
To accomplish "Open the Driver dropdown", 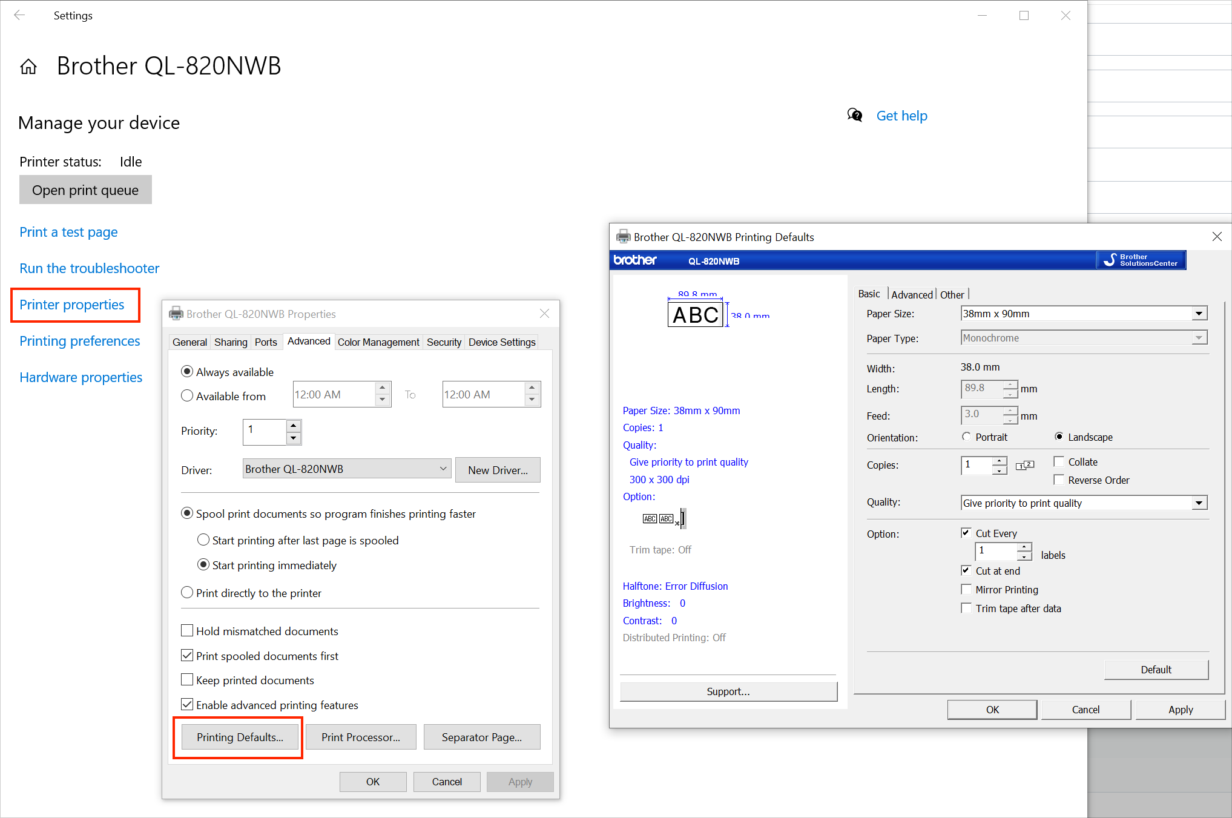I will [347, 469].
